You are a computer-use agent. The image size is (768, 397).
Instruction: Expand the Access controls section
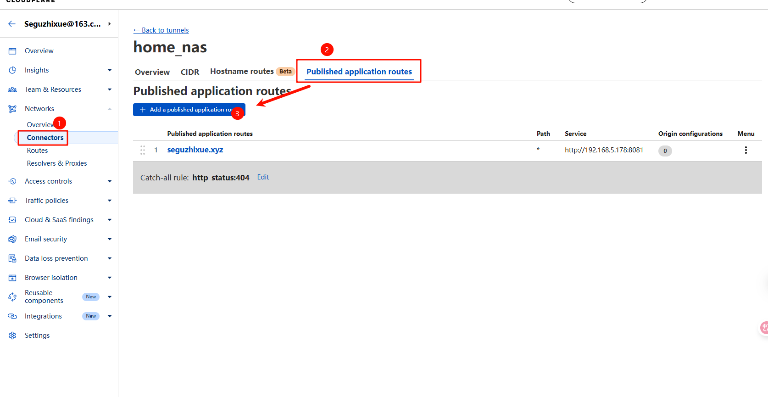pos(110,181)
